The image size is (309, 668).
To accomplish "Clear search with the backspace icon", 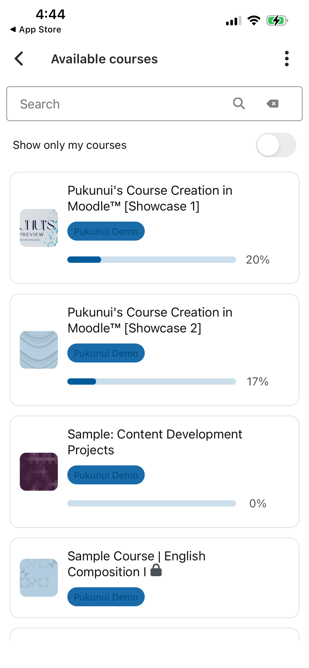I will coord(273,104).
